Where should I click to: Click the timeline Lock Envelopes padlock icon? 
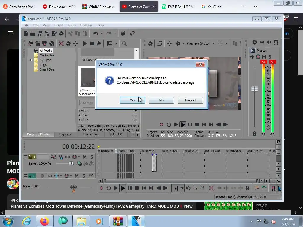247,188
